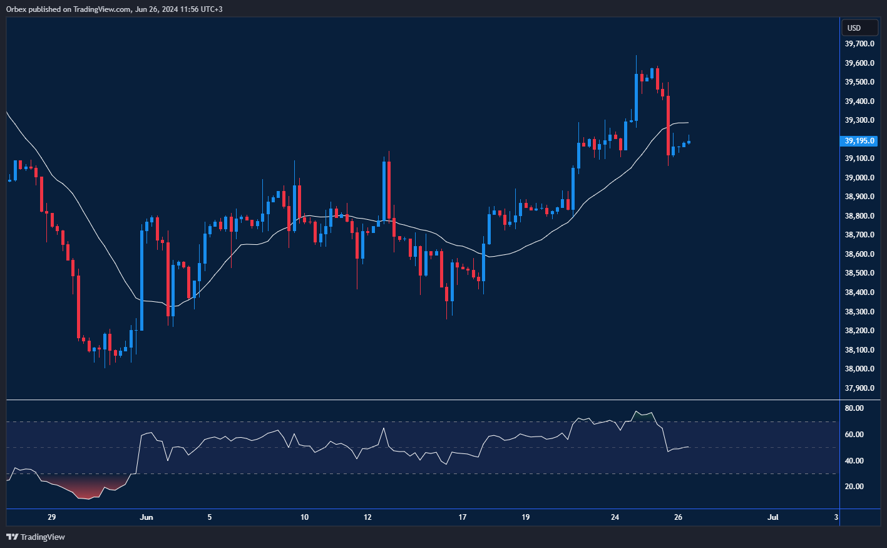Click the 20.00 RSI scale label
The width and height of the screenshot is (887, 548).
pyautogui.click(x=854, y=487)
